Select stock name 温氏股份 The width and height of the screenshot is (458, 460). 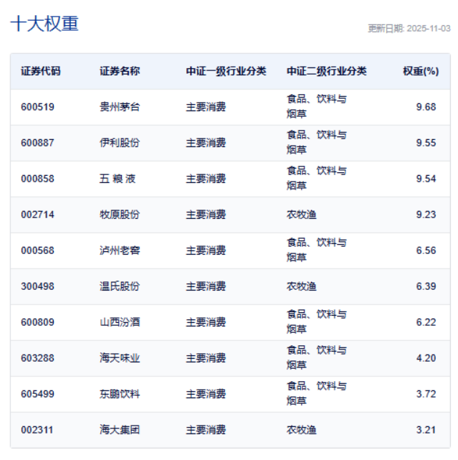tap(120, 286)
